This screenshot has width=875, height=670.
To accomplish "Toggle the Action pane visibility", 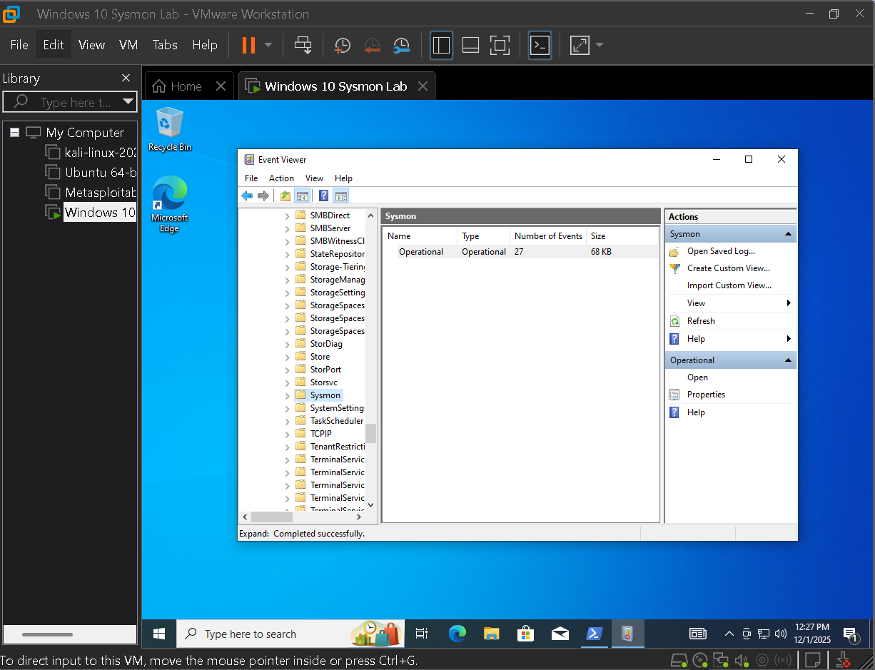I will (x=340, y=196).
